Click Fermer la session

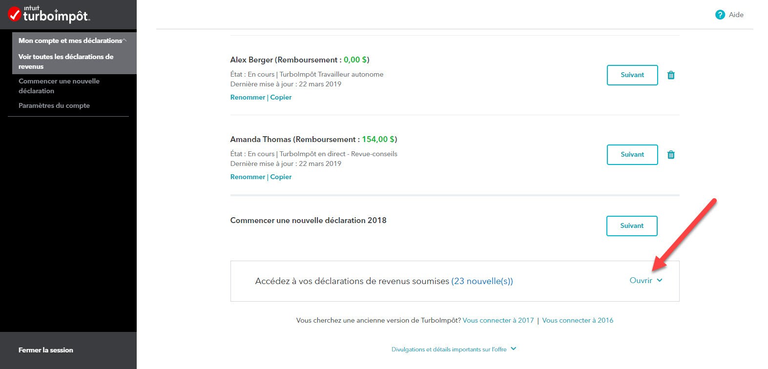tap(46, 350)
